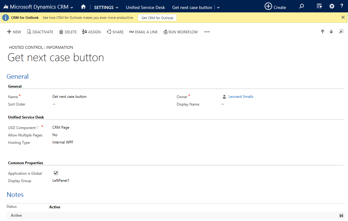Pop out the form in new window icon
Viewport: 348px width, 221px height.
click(341, 31)
